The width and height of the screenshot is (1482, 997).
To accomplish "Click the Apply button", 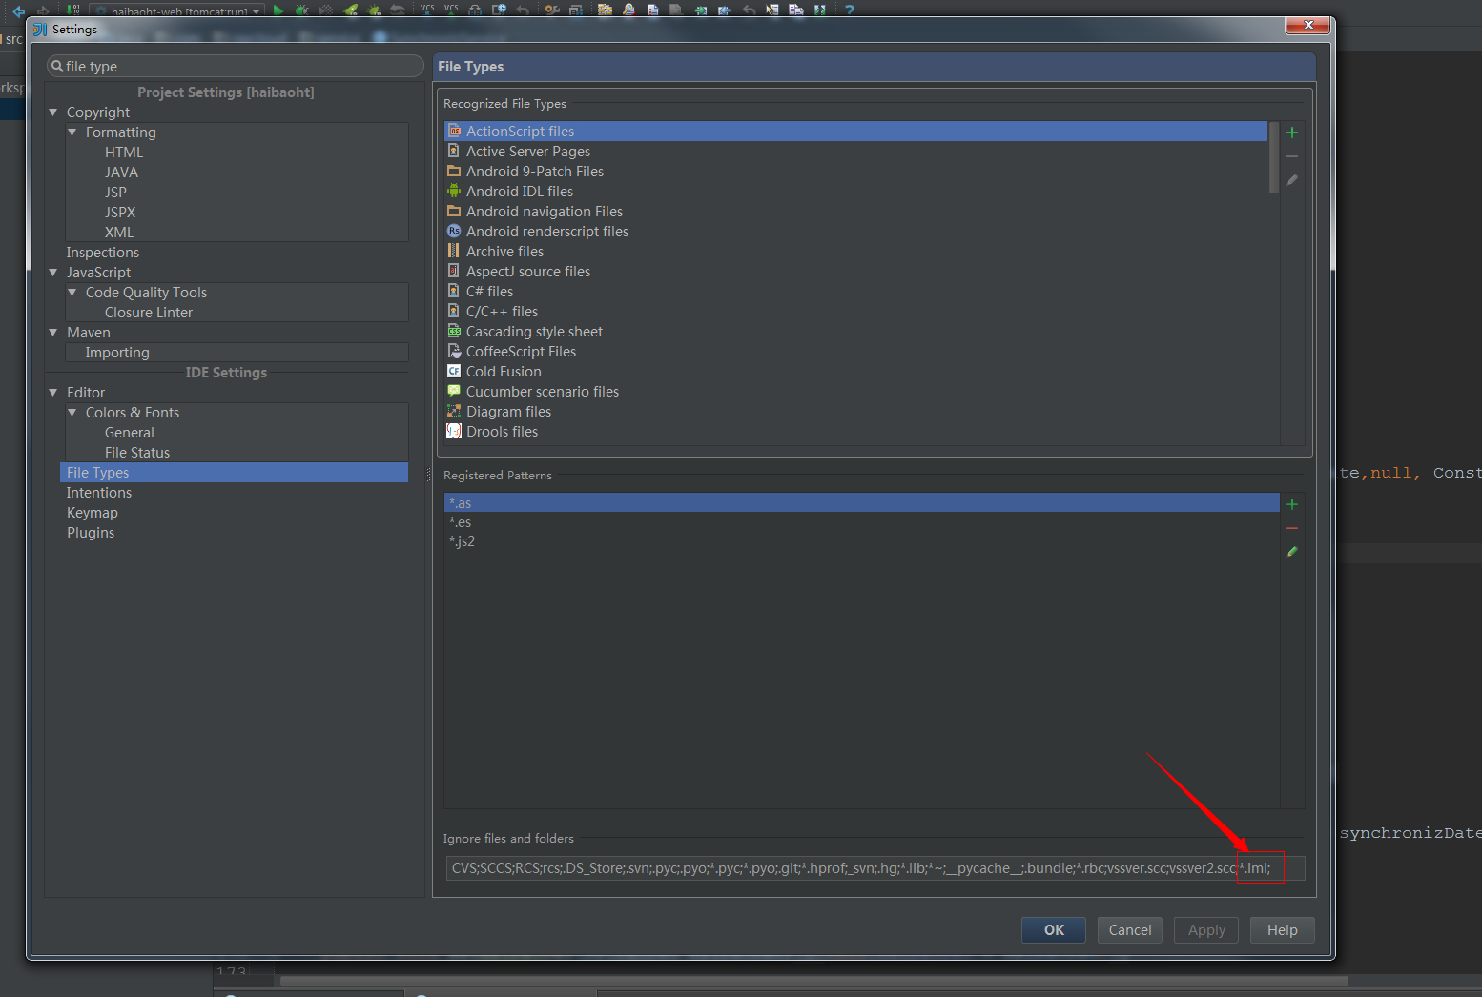I will pos(1206,930).
